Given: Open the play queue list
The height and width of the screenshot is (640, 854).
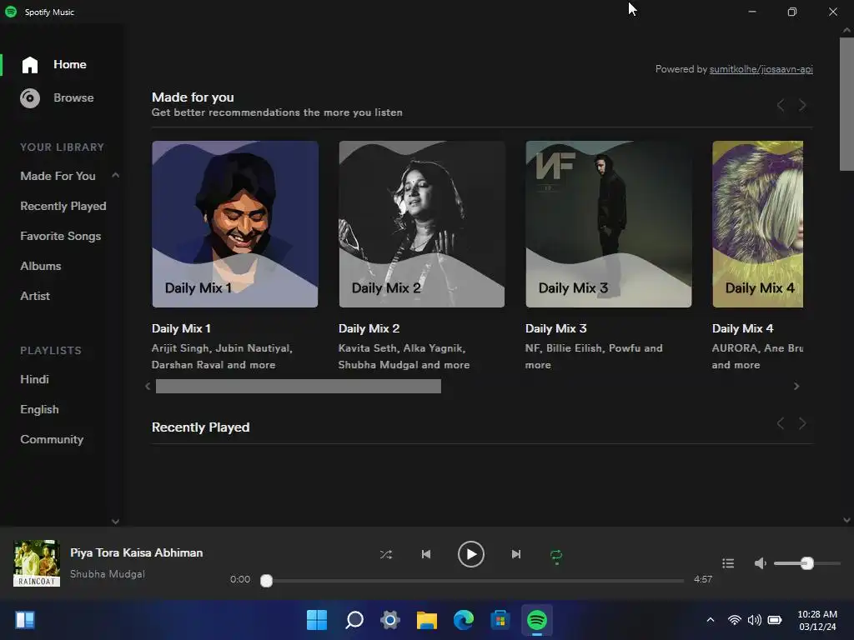Looking at the screenshot, I should tap(728, 563).
